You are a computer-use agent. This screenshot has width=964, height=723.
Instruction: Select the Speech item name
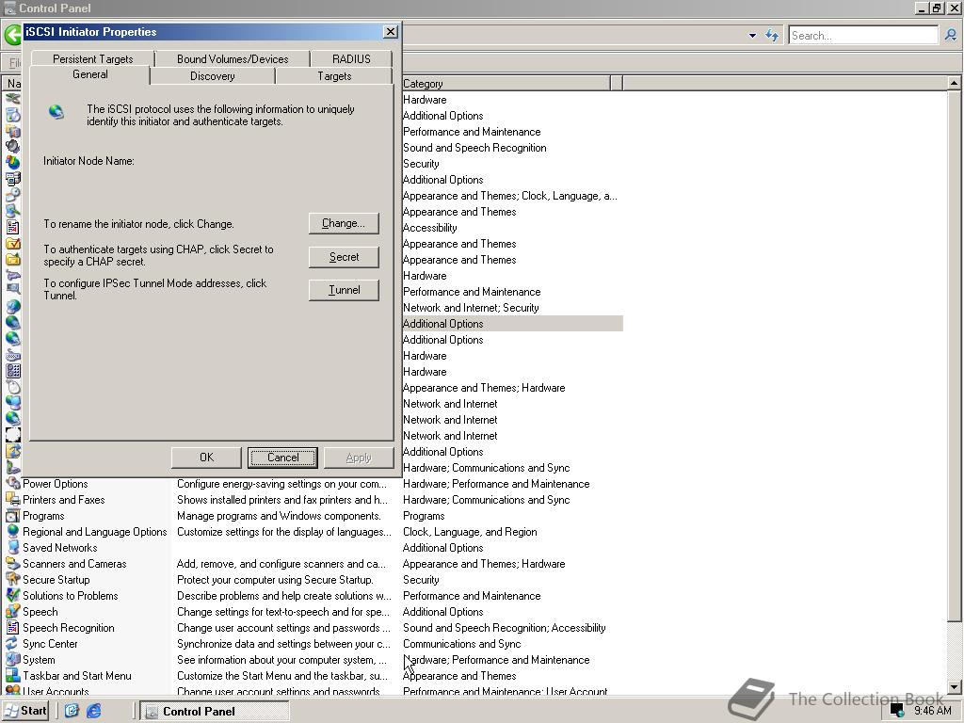pos(40,612)
